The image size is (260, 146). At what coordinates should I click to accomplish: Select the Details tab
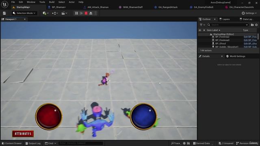tap(206, 56)
